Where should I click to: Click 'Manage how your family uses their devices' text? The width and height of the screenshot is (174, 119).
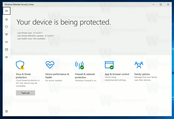click(x=146, y=79)
